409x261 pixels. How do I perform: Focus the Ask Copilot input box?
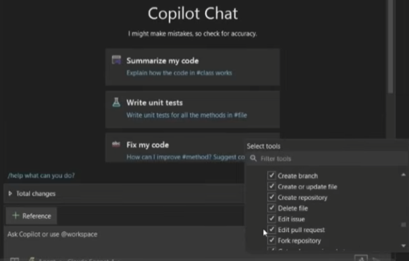124,237
